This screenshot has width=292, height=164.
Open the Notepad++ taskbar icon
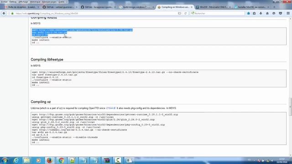73,160
